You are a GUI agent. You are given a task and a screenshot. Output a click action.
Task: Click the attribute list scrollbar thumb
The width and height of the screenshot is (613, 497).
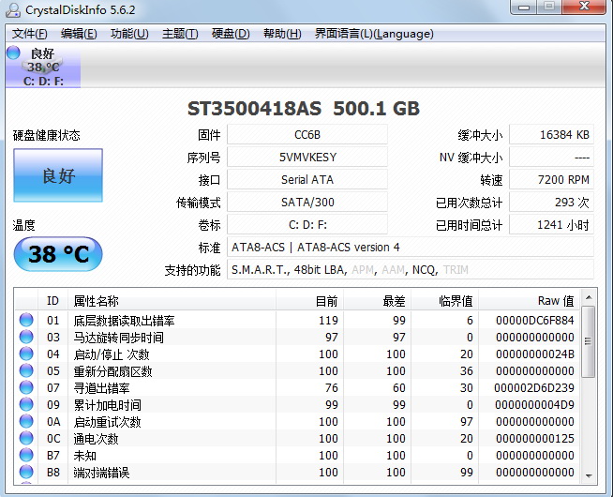[x=588, y=341]
